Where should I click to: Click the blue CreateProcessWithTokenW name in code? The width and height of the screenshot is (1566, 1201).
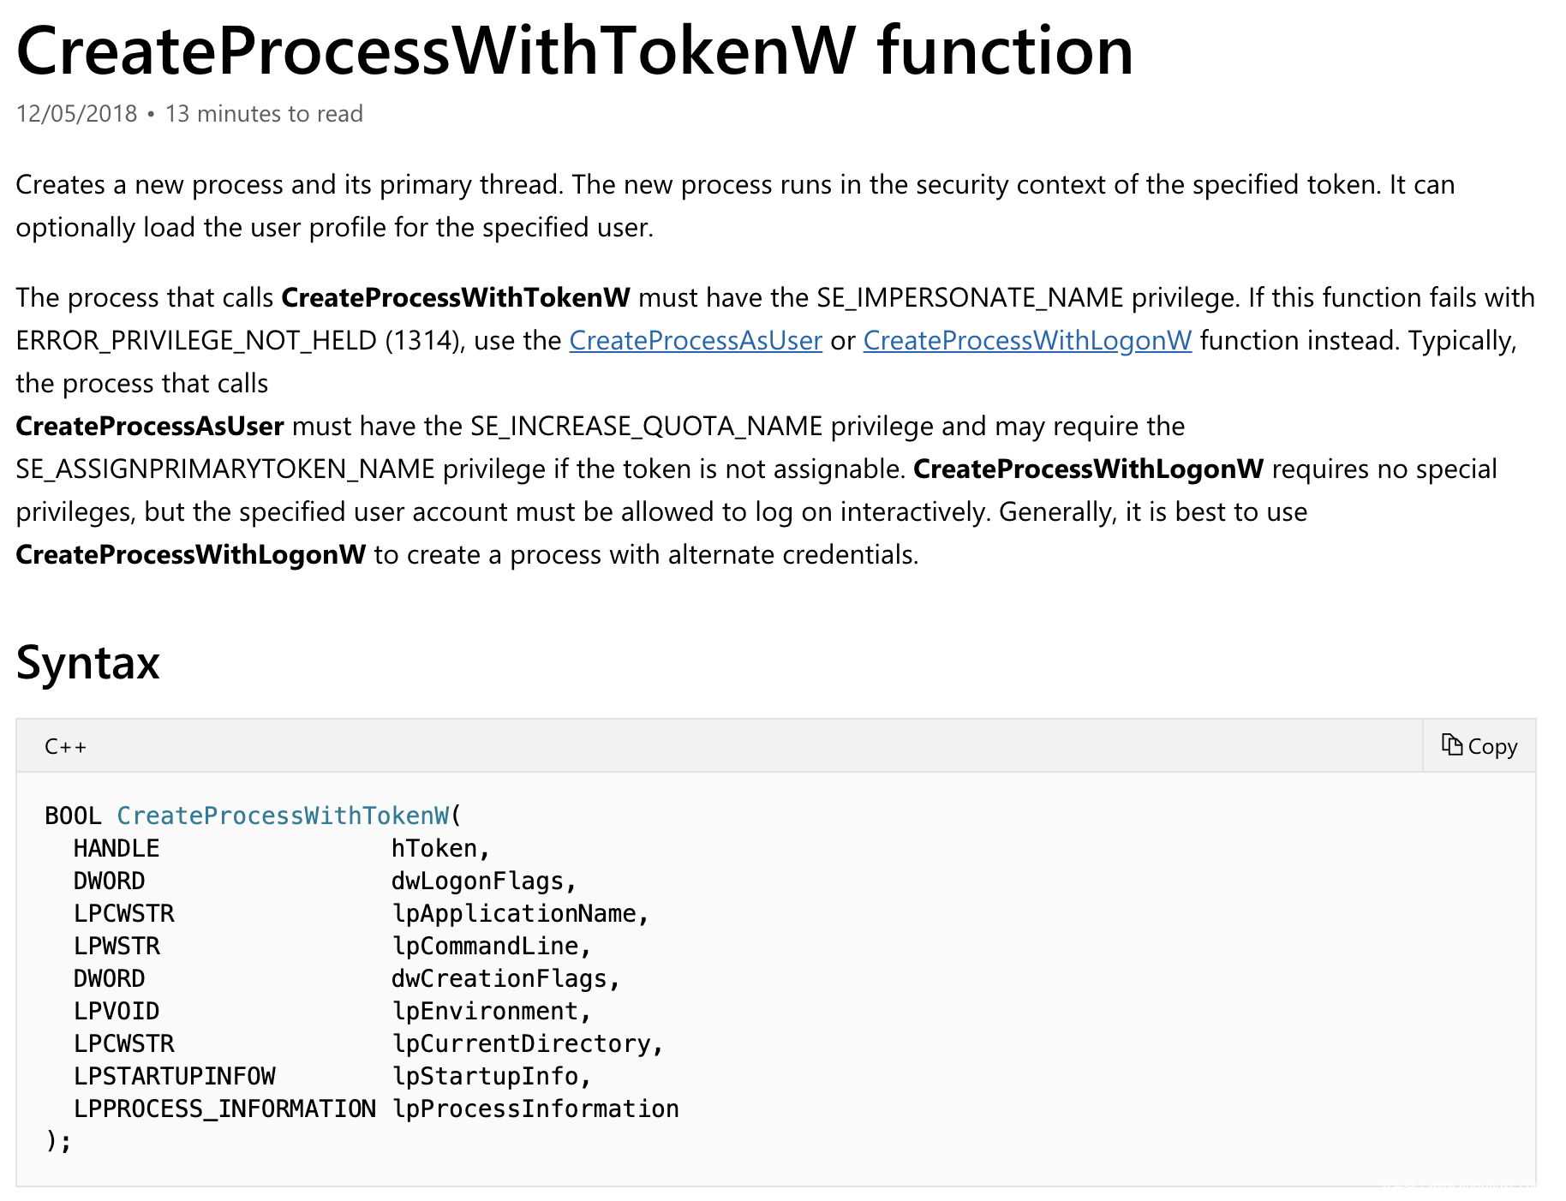click(x=283, y=816)
